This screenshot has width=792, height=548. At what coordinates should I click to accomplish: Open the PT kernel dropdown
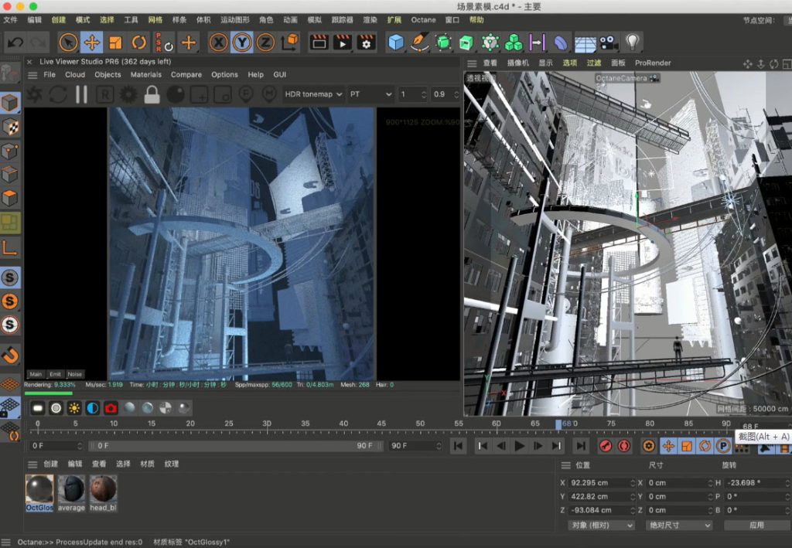370,94
